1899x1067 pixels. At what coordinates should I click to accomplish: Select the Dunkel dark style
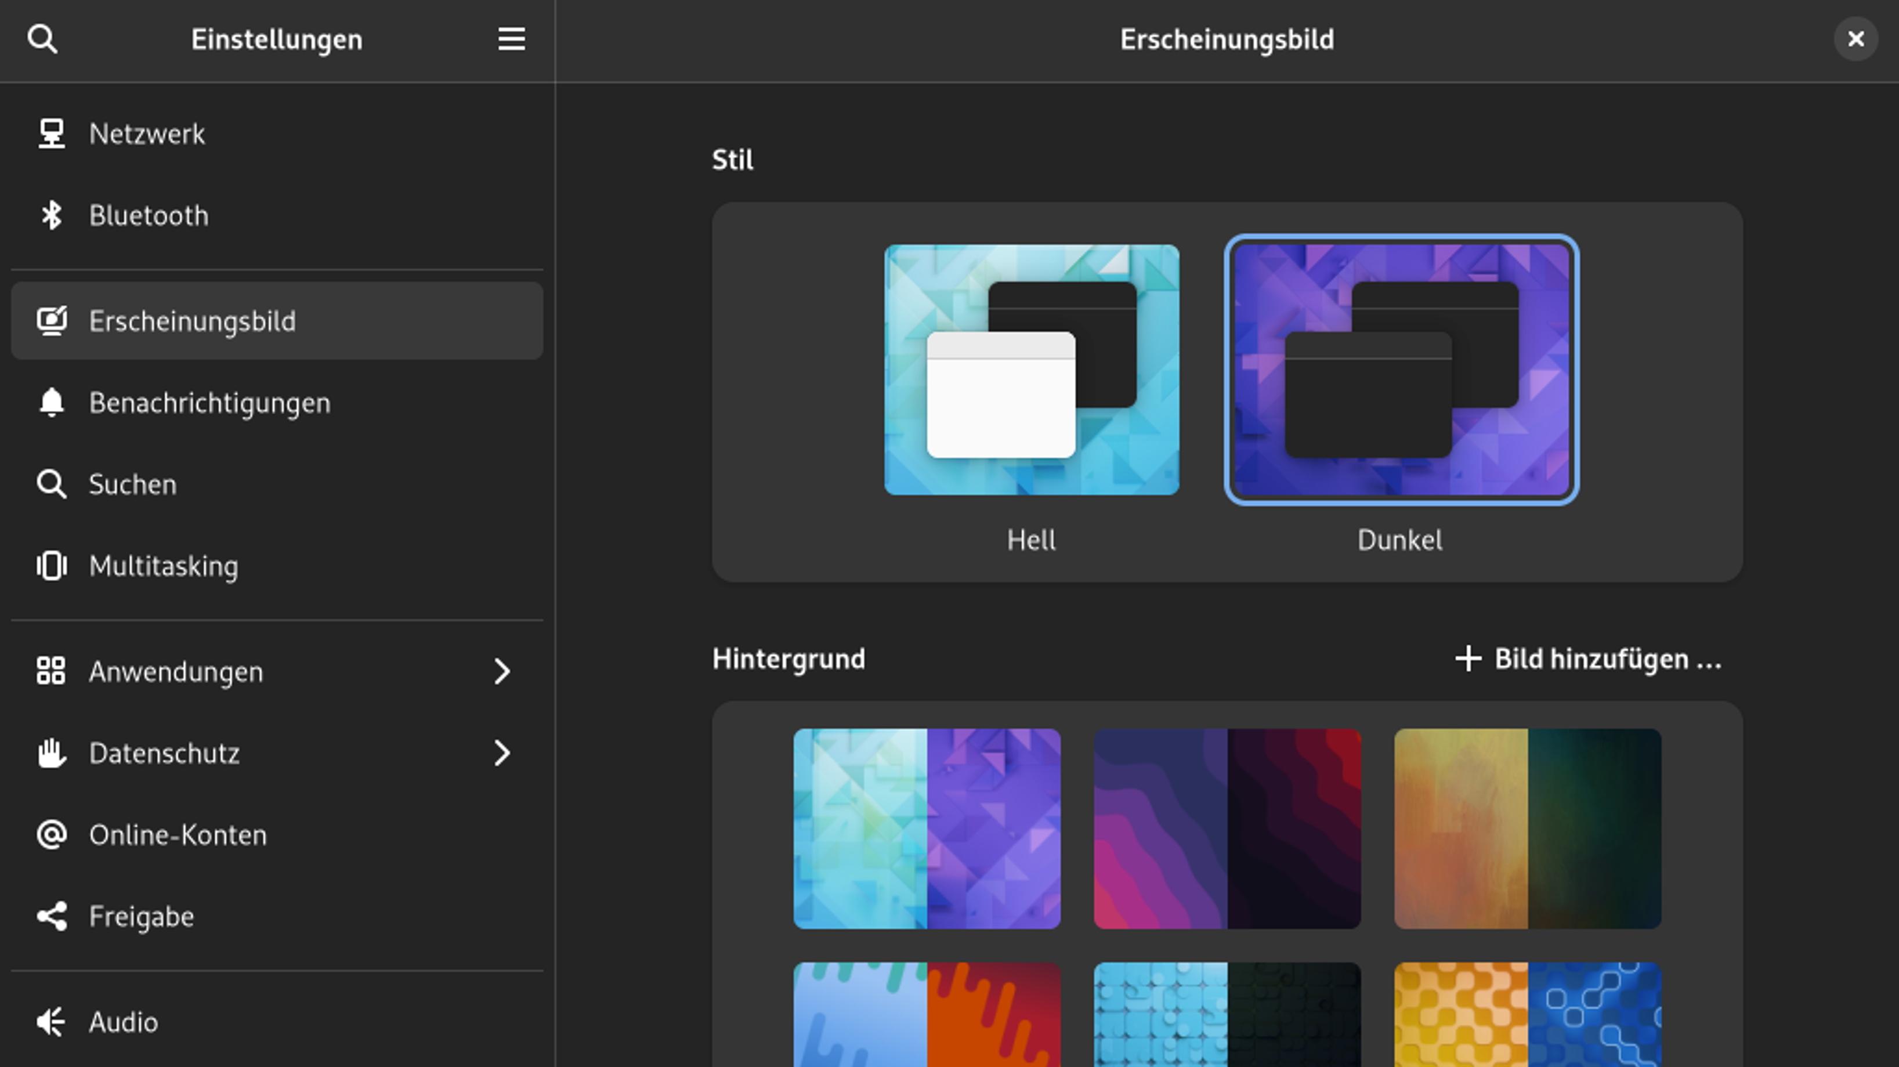click(1401, 370)
